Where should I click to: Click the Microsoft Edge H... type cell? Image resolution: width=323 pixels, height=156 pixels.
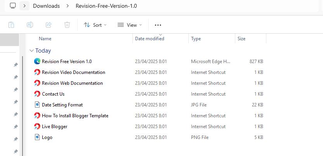pos(210,62)
